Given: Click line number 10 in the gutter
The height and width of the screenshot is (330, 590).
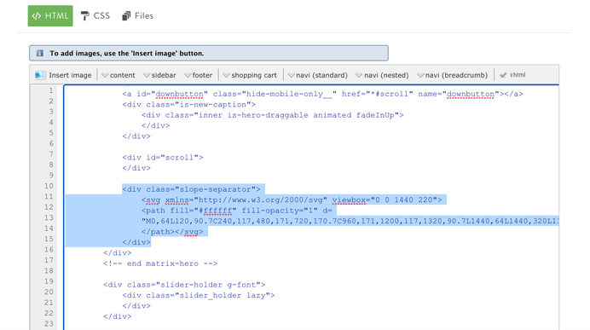Looking at the screenshot, I should pos(49,186).
